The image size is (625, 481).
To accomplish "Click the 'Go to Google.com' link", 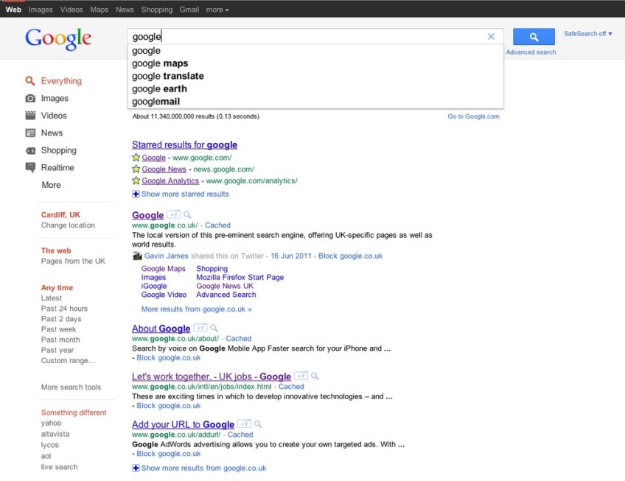I will point(473,116).
